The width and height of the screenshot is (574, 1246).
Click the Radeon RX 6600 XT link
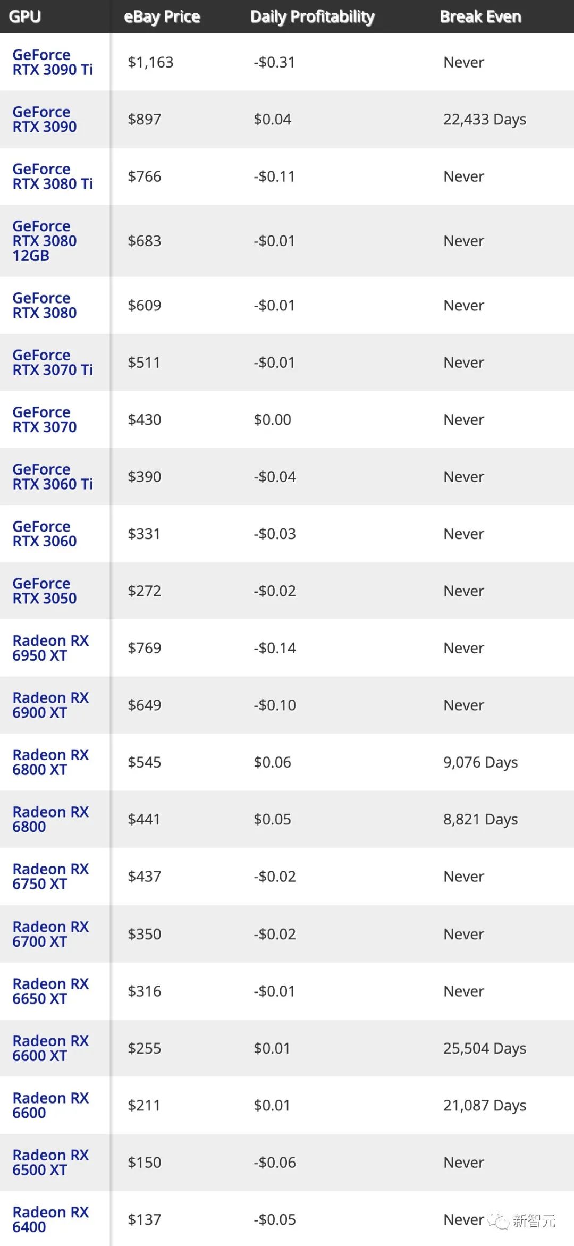click(x=50, y=1048)
